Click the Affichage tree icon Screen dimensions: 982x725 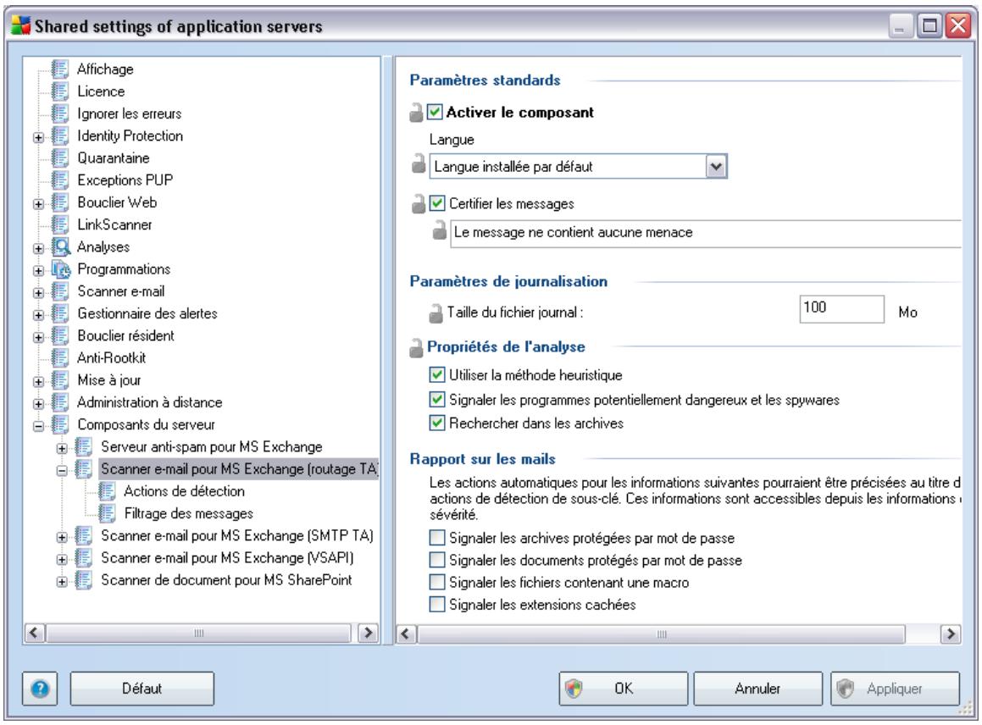pos(60,69)
